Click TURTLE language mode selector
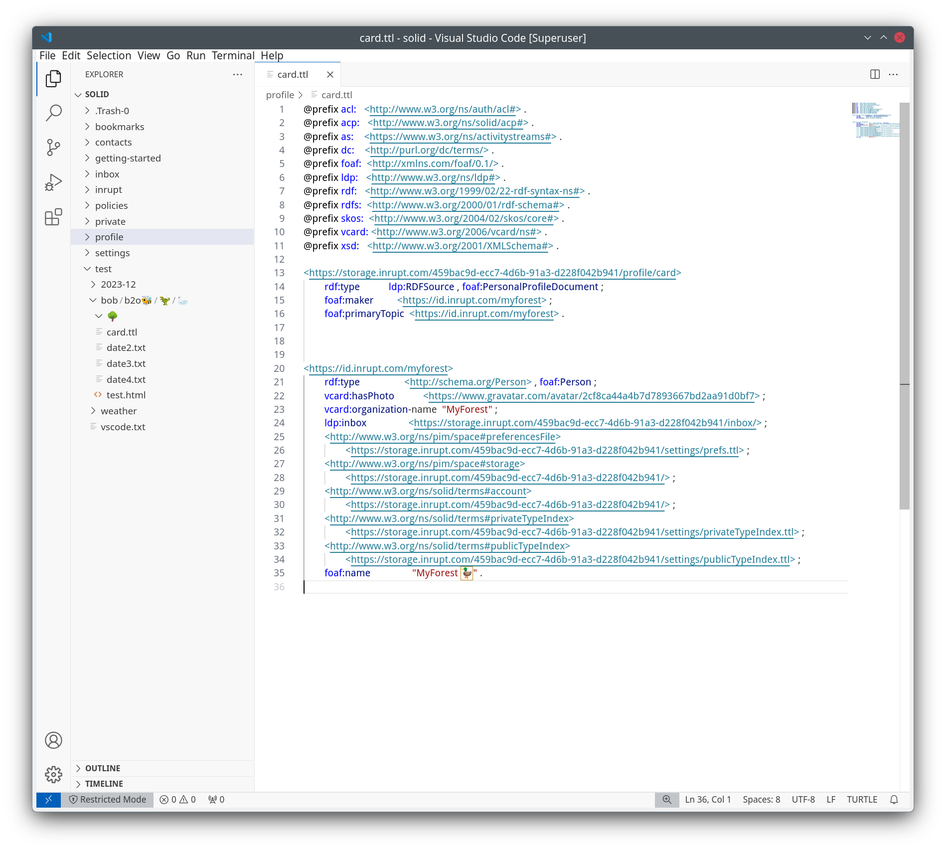The height and width of the screenshot is (850, 946). (862, 800)
